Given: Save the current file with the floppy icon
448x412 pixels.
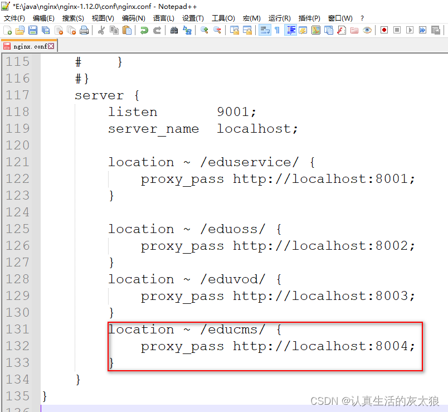Looking at the screenshot, I should [x=33, y=30].
